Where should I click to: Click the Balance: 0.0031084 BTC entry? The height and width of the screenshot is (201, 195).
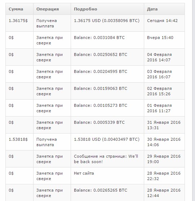99,38
